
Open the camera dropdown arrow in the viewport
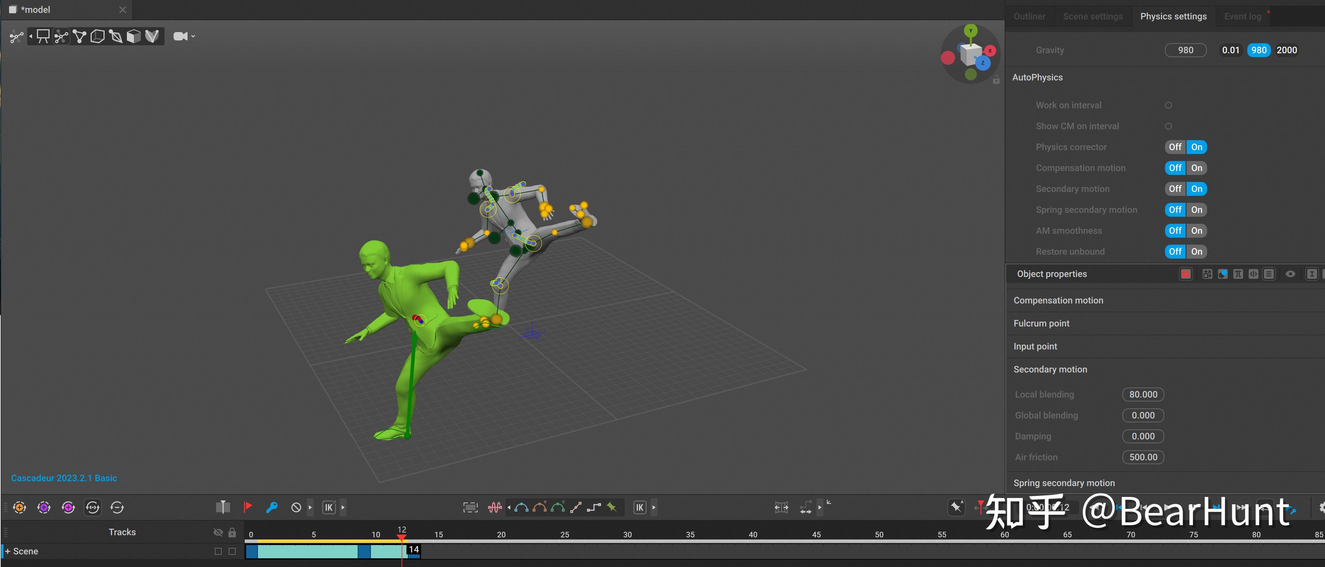point(193,37)
